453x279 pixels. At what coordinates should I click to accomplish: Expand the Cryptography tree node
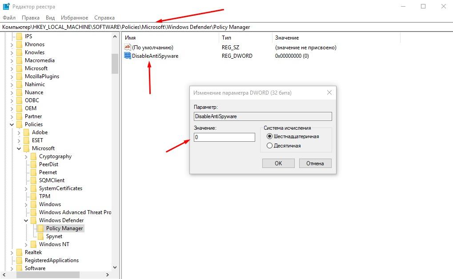pyautogui.click(x=26, y=156)
